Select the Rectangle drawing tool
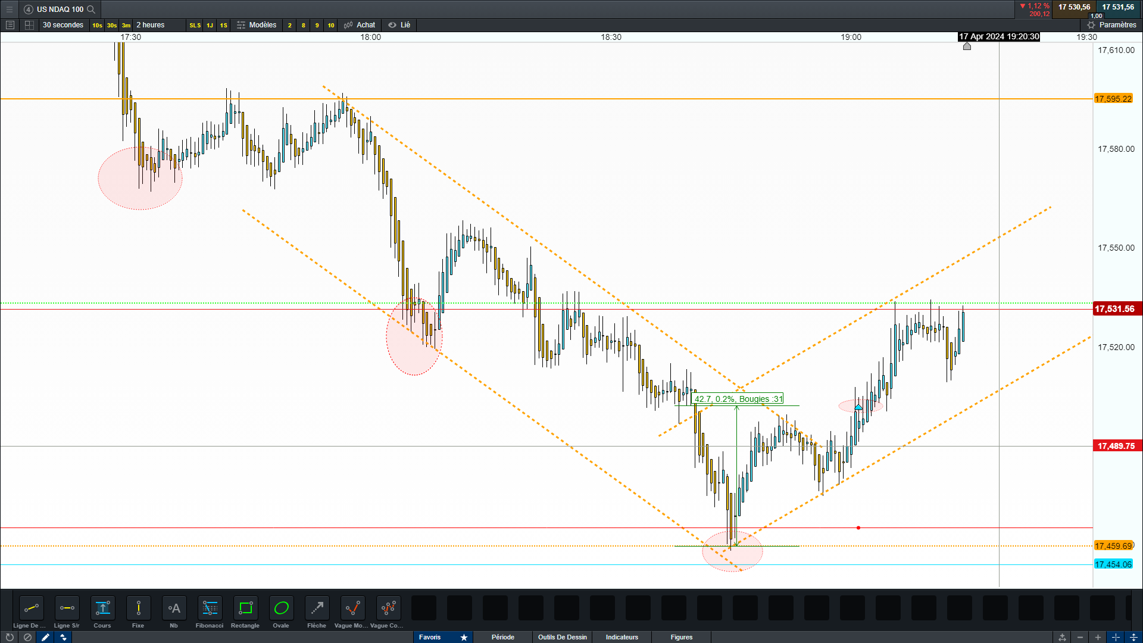Viewport: 1143px width, 643px height. pos(245,608)
